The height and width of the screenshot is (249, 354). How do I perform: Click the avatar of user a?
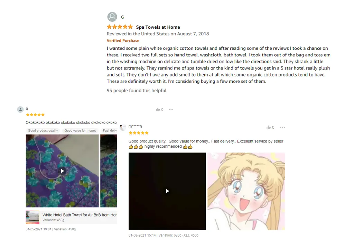[20, 110]
